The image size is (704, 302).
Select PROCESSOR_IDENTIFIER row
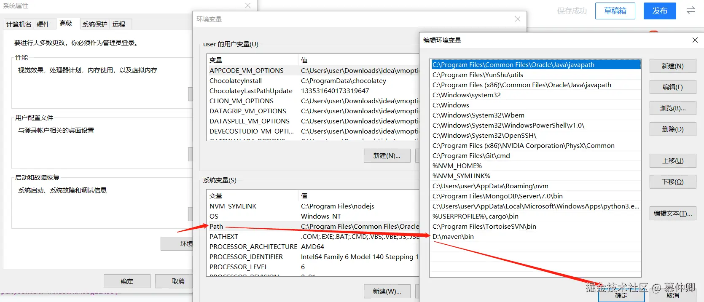(x=313, y=257)
